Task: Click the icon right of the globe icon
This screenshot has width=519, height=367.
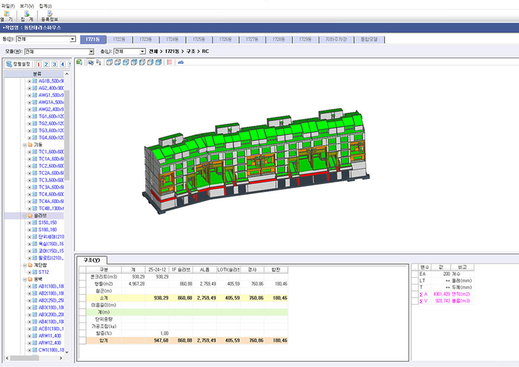Action: 99,62
